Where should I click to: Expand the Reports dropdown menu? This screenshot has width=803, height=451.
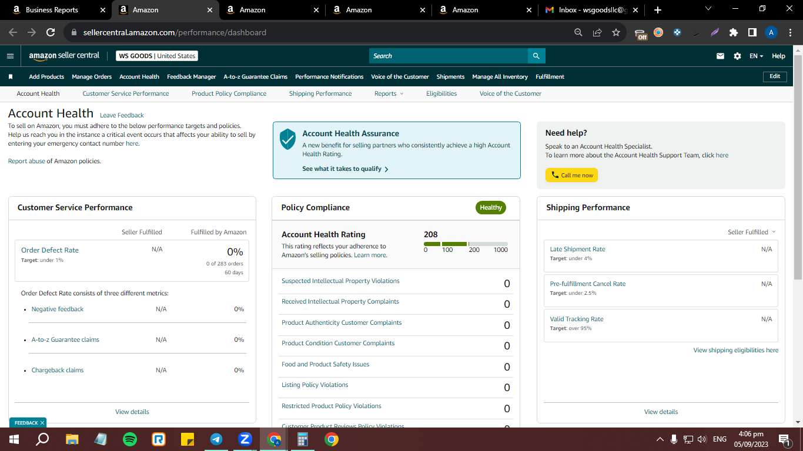[x=389, y=93]
